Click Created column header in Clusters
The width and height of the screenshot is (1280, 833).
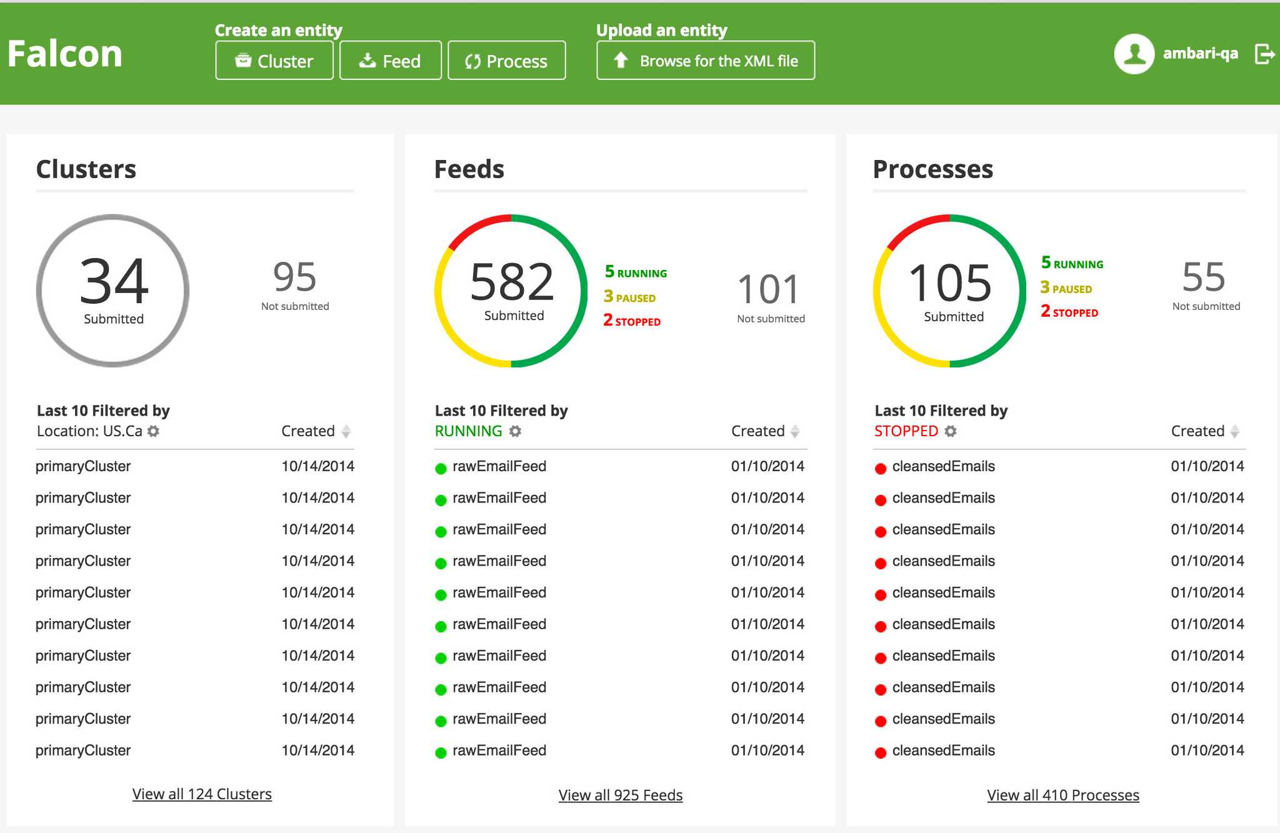coord(308,431)
